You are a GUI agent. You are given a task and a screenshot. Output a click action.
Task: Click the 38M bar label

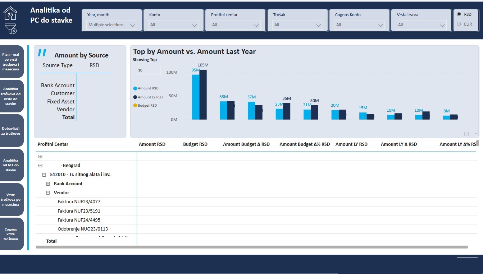pyautogui.click(x=224, y=97)
